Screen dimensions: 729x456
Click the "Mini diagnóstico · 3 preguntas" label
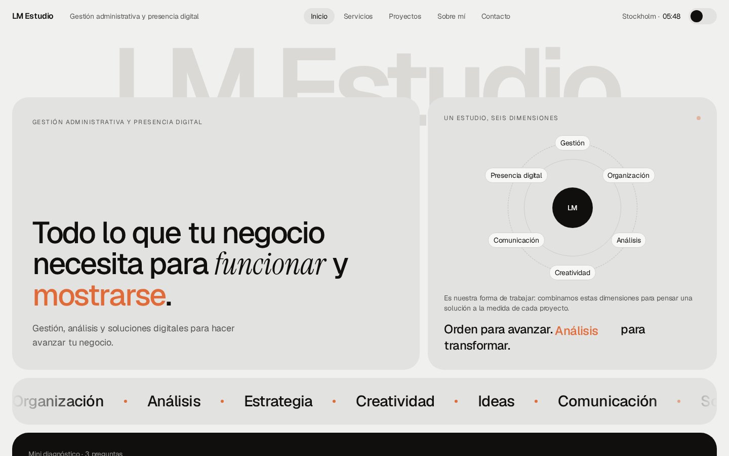[75, 453]
